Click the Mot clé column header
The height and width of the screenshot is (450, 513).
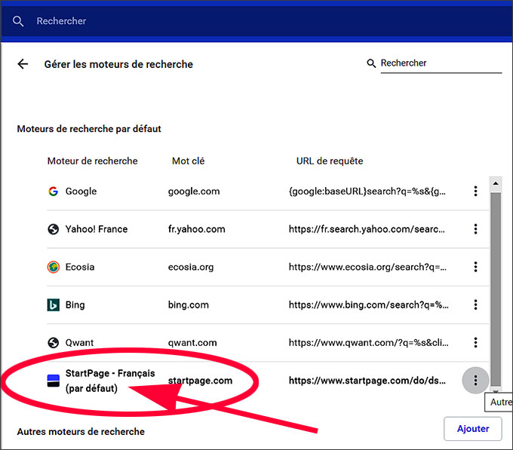click(x=189, y=161)
